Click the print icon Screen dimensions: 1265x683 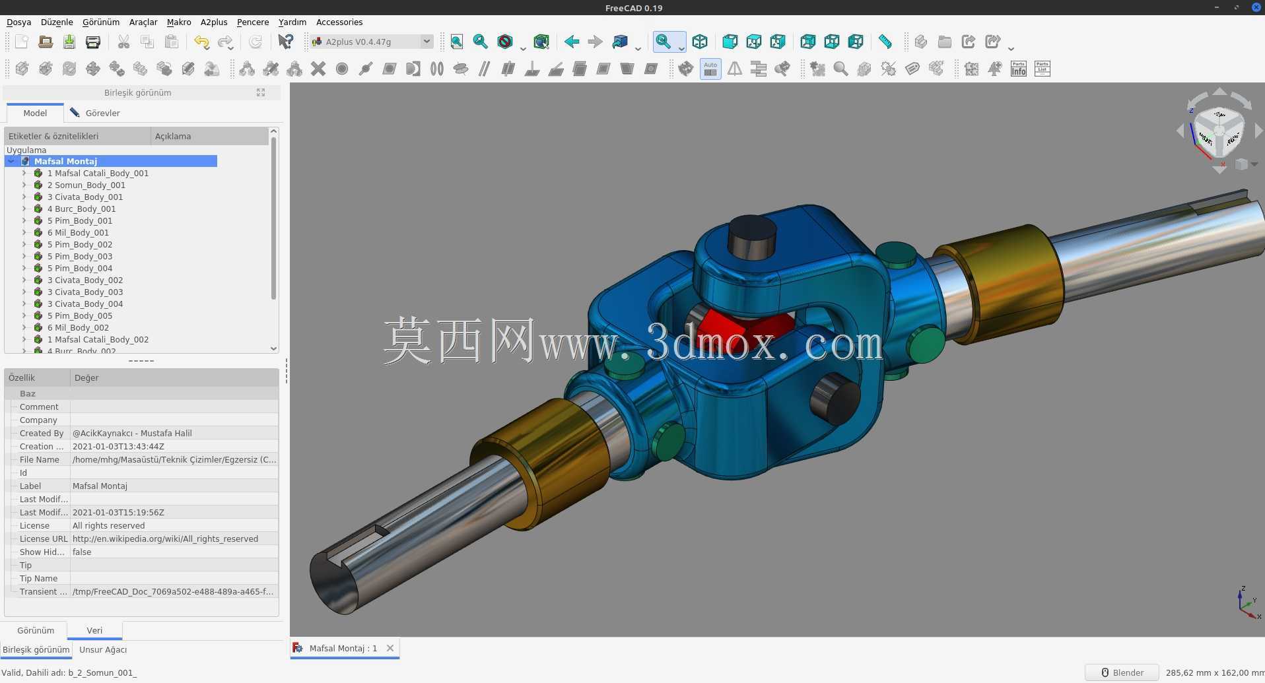93,42
